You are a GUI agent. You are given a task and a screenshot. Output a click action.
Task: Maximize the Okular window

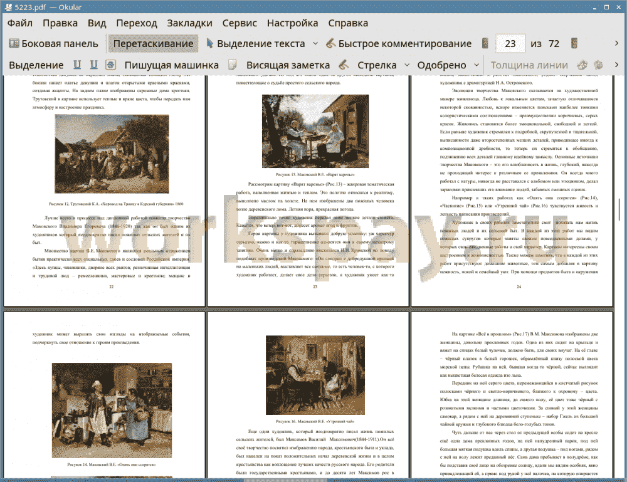tap(606, 7)
